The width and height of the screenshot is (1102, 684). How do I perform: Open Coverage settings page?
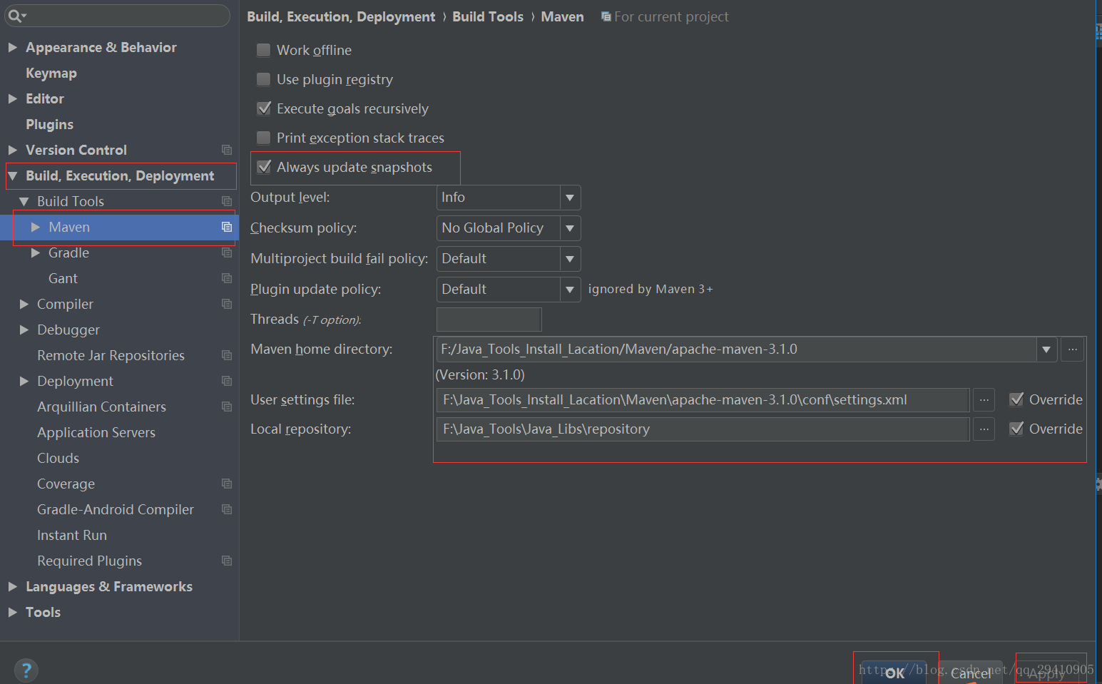(x=66, y=484)
